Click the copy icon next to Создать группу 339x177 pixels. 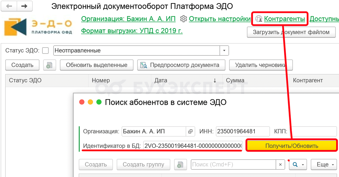[x=180, y=165]
